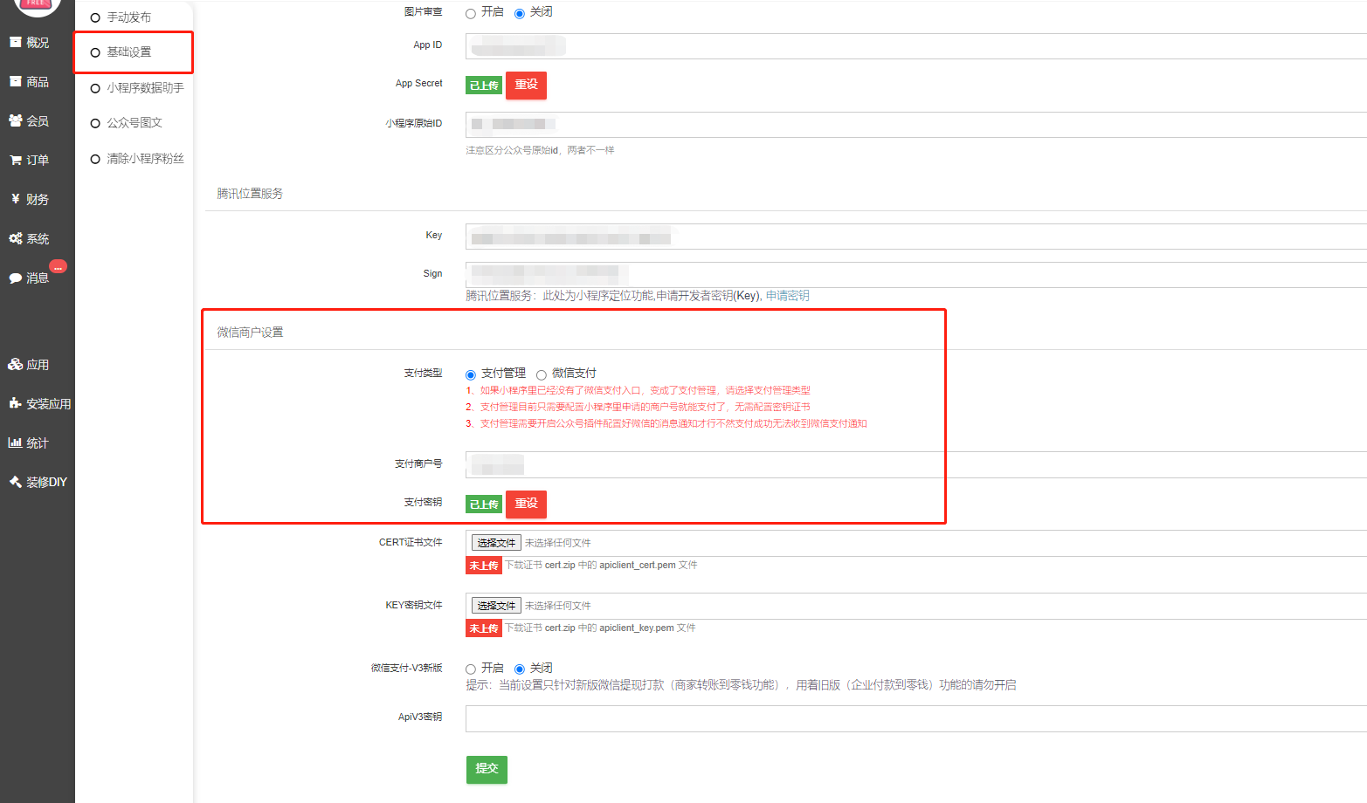Enable 图片审查 by selecting 开启
Viewport: 1367px width, 803px height.
click(471, 13)
